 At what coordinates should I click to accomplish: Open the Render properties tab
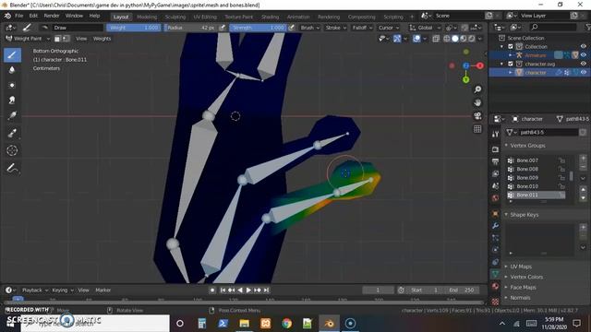pyautogui.click(x=495, y=149)
